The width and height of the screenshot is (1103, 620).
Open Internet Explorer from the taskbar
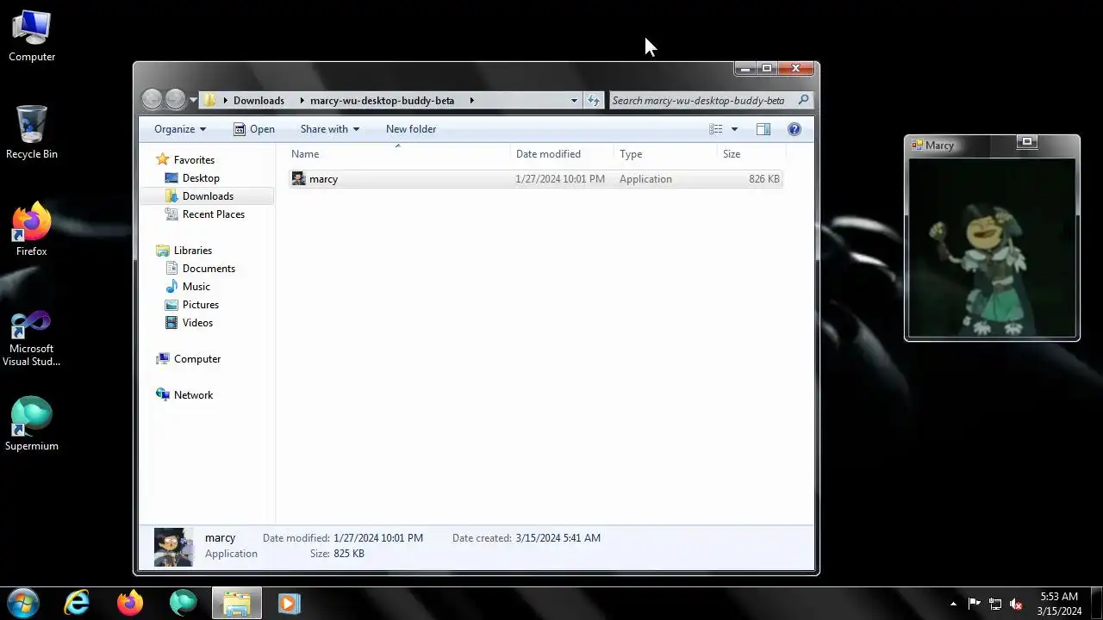78,603
